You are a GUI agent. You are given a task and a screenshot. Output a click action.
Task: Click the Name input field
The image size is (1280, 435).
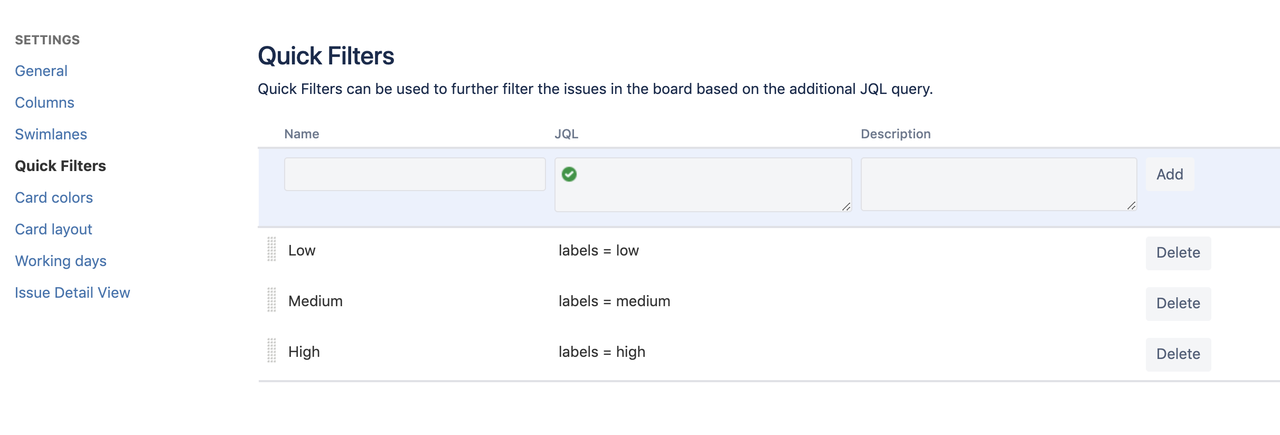point(415,174)
